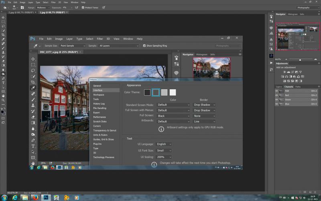Toggle the Protect Tones checkbox

click(83, 8)
